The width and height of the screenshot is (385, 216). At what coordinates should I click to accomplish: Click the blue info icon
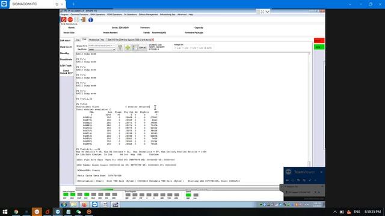pyautogui.click(x=91, y=20)
